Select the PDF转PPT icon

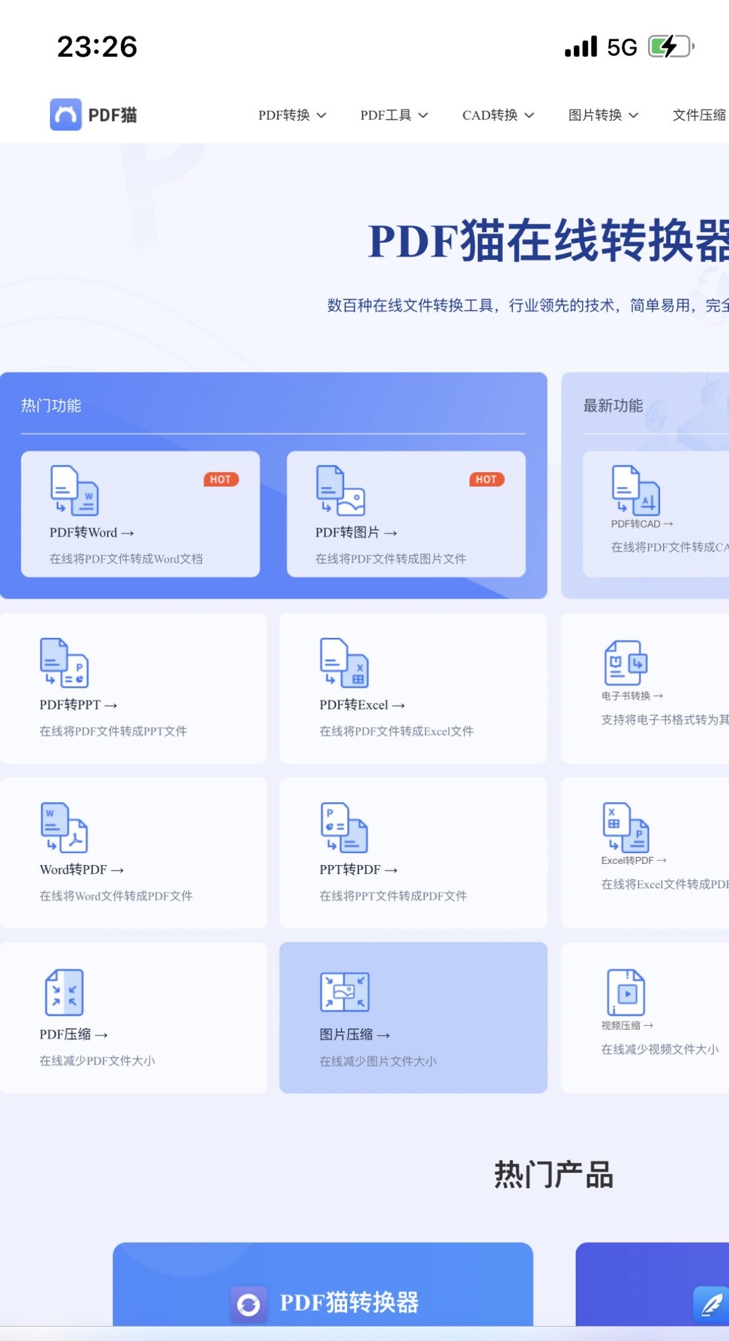coord(64,663)
